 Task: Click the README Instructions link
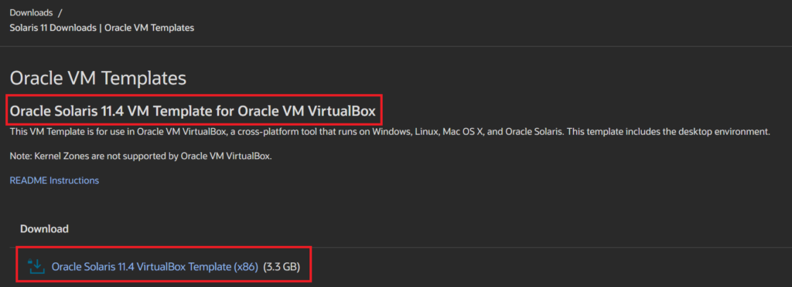pyautogui.click(x=55, y=181)
